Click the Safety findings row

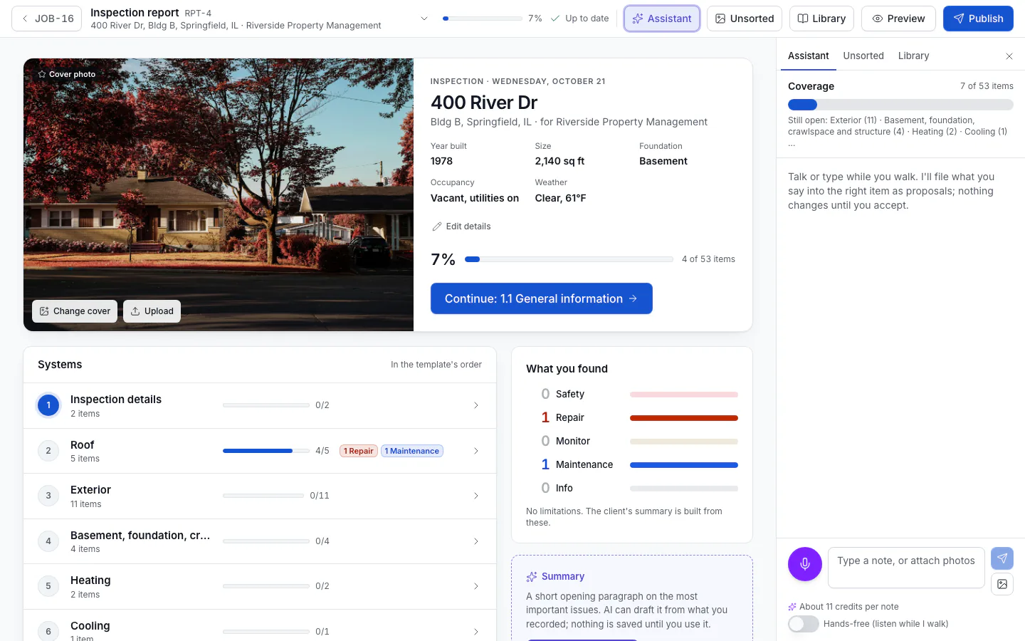(632, 394)
